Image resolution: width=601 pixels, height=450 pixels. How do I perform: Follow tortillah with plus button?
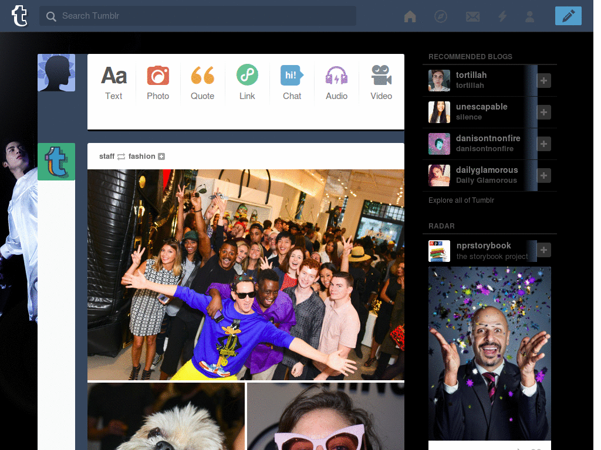[544, 80]
